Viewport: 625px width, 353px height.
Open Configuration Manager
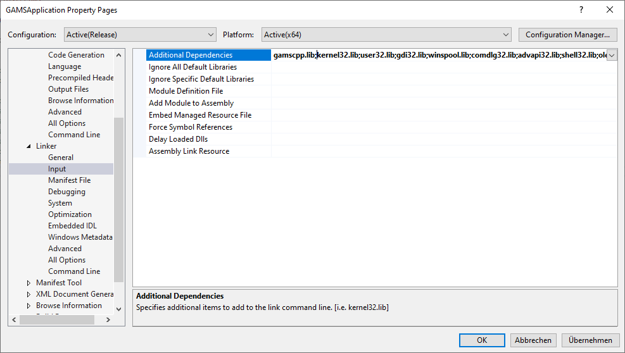click(x=567, y=35)
